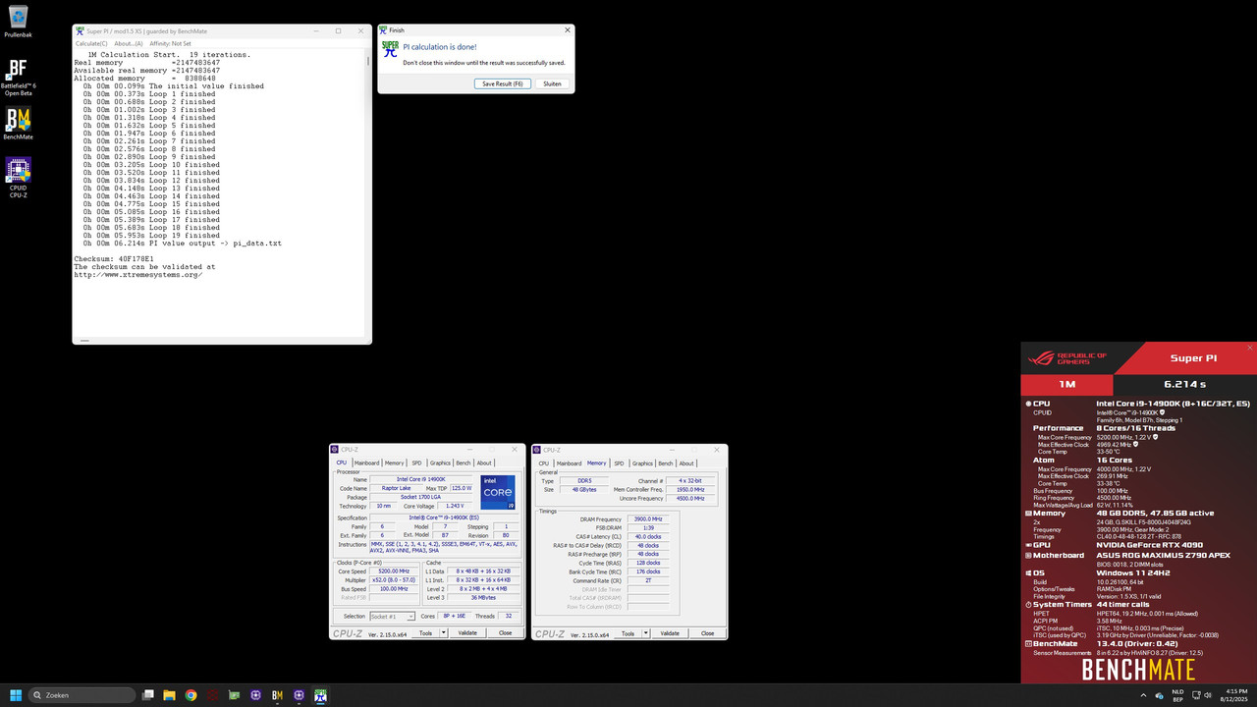Image resolution: width=1257 pixels, height=707 pixels.
Task: Switch to About tab in CPU-Z processor window
Action: pos(484,462)
